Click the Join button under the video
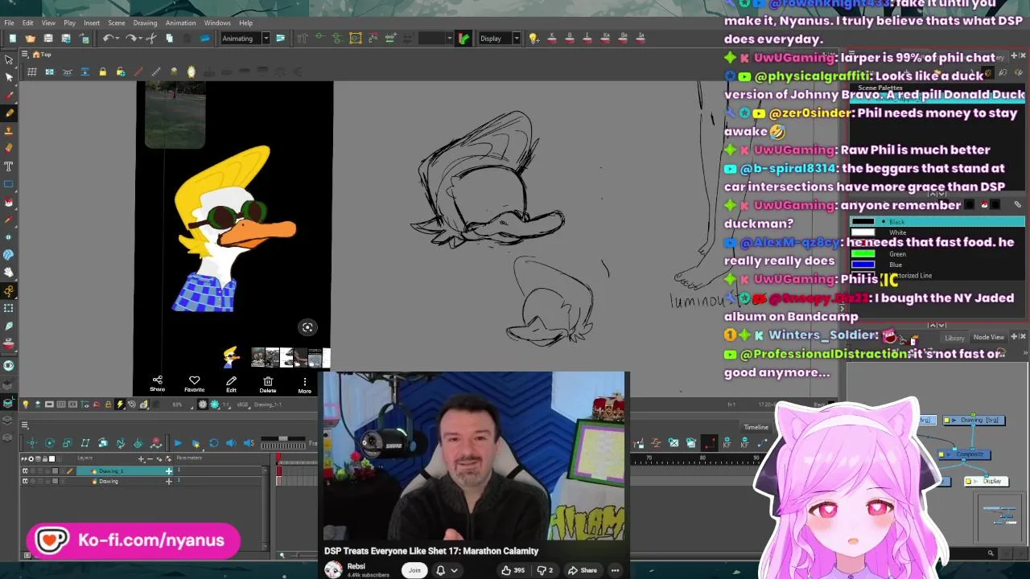This screenshot has height=579, width=1030. coord(414,570)
